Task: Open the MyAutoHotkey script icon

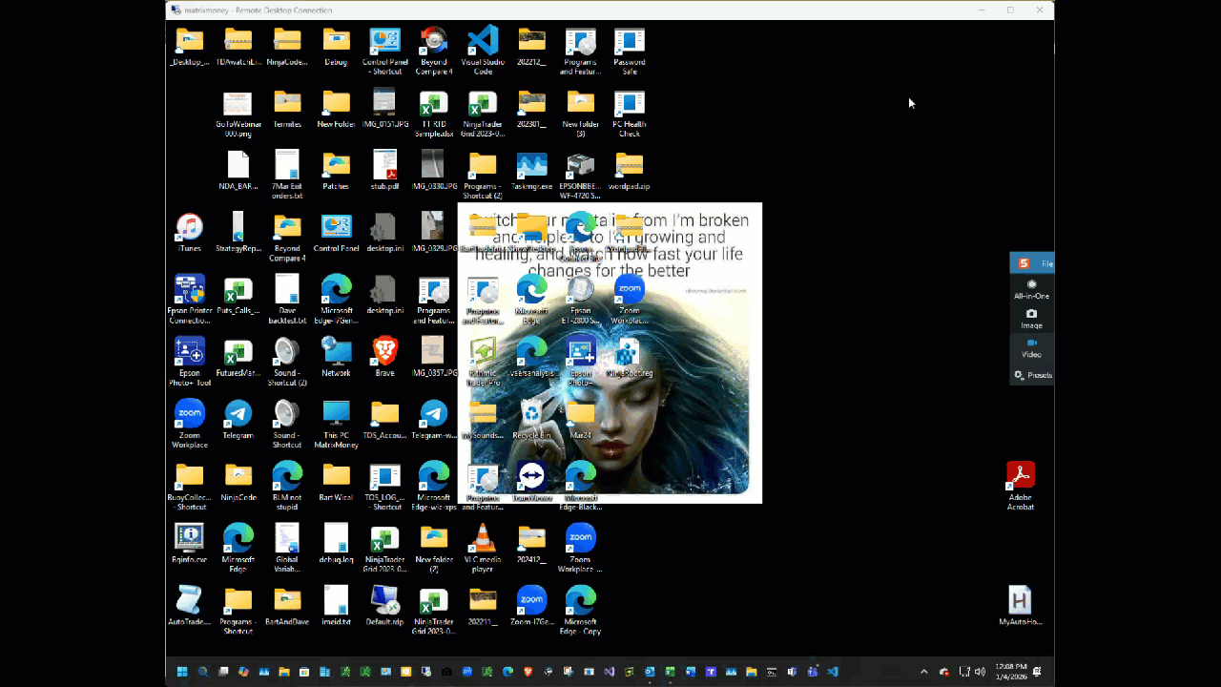Action: point(1020,601)
